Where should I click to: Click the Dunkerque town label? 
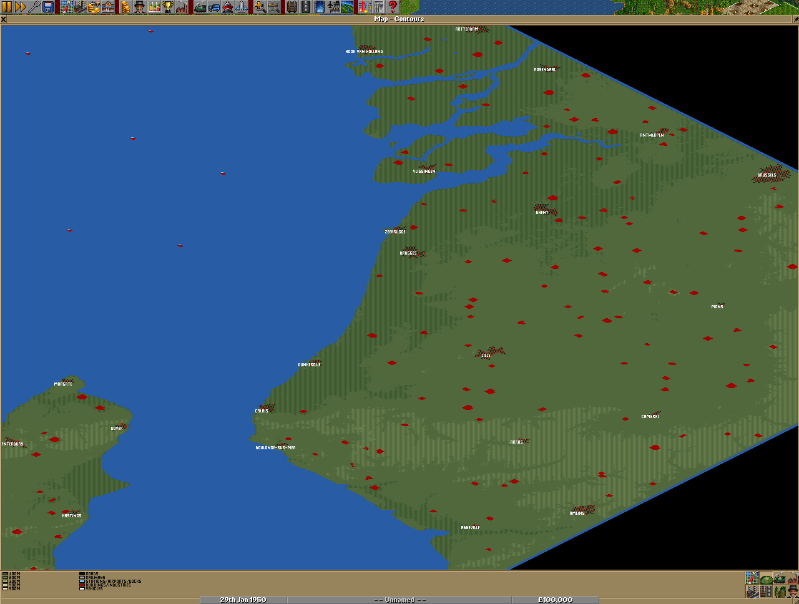(309, 365)
